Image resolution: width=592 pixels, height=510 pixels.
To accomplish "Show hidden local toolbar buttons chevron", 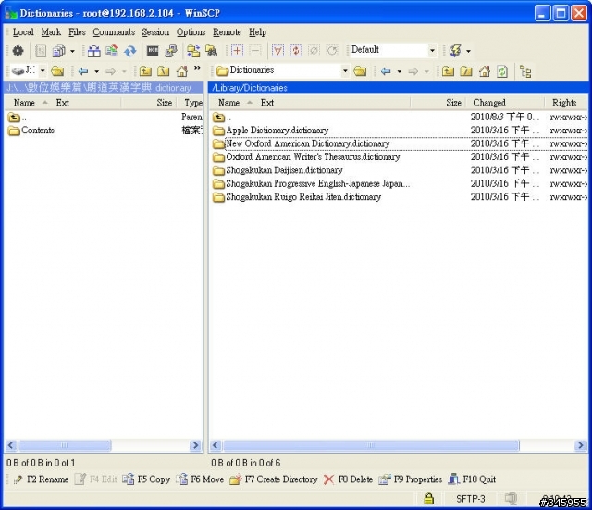I will pyautogui.click(x=197, y=68).
